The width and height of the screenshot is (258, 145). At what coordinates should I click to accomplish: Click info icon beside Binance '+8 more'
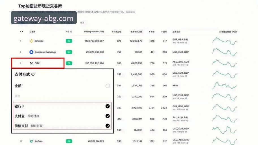(x=186, y=43)
